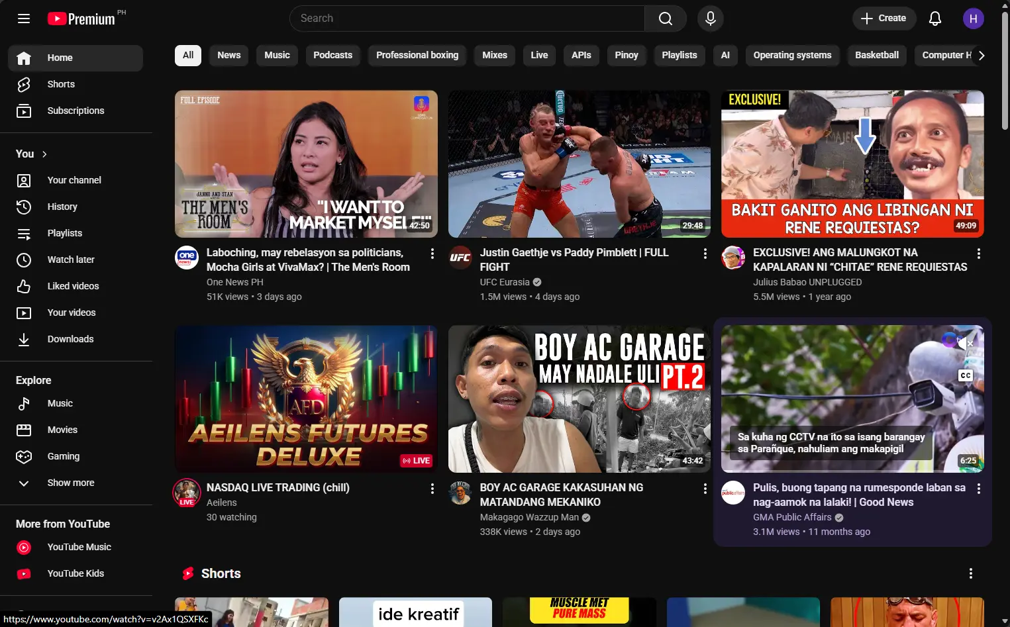Open options menu for The Men's Room video
This screenshot has height=627, width=1010.
point(432,254)
